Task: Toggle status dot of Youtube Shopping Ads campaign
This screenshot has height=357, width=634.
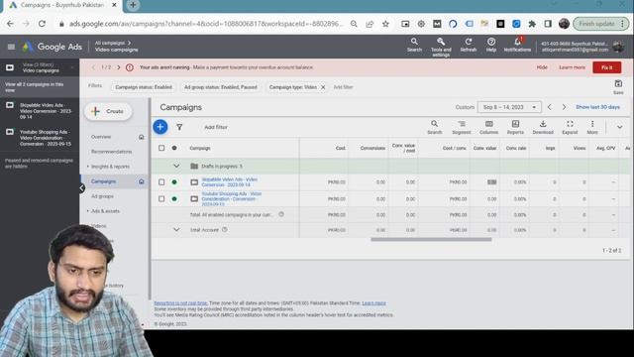Action: click(x=174, y=199)
